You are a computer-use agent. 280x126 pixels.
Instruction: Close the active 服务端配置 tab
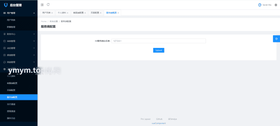(x=118, y=13)
